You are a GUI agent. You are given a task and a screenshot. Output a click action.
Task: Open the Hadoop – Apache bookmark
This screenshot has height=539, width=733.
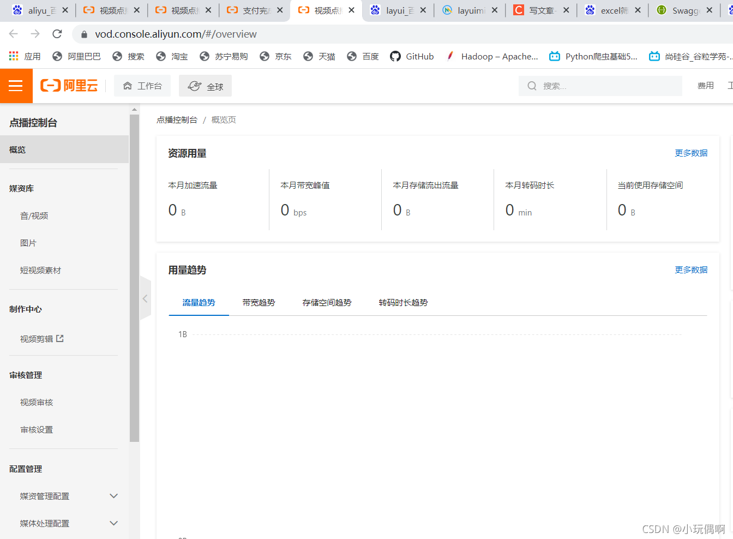tap(492, 56)
